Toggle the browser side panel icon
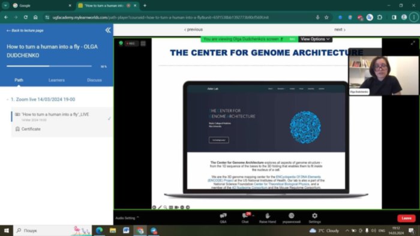The image size is (420, 236). click(394, 17)
